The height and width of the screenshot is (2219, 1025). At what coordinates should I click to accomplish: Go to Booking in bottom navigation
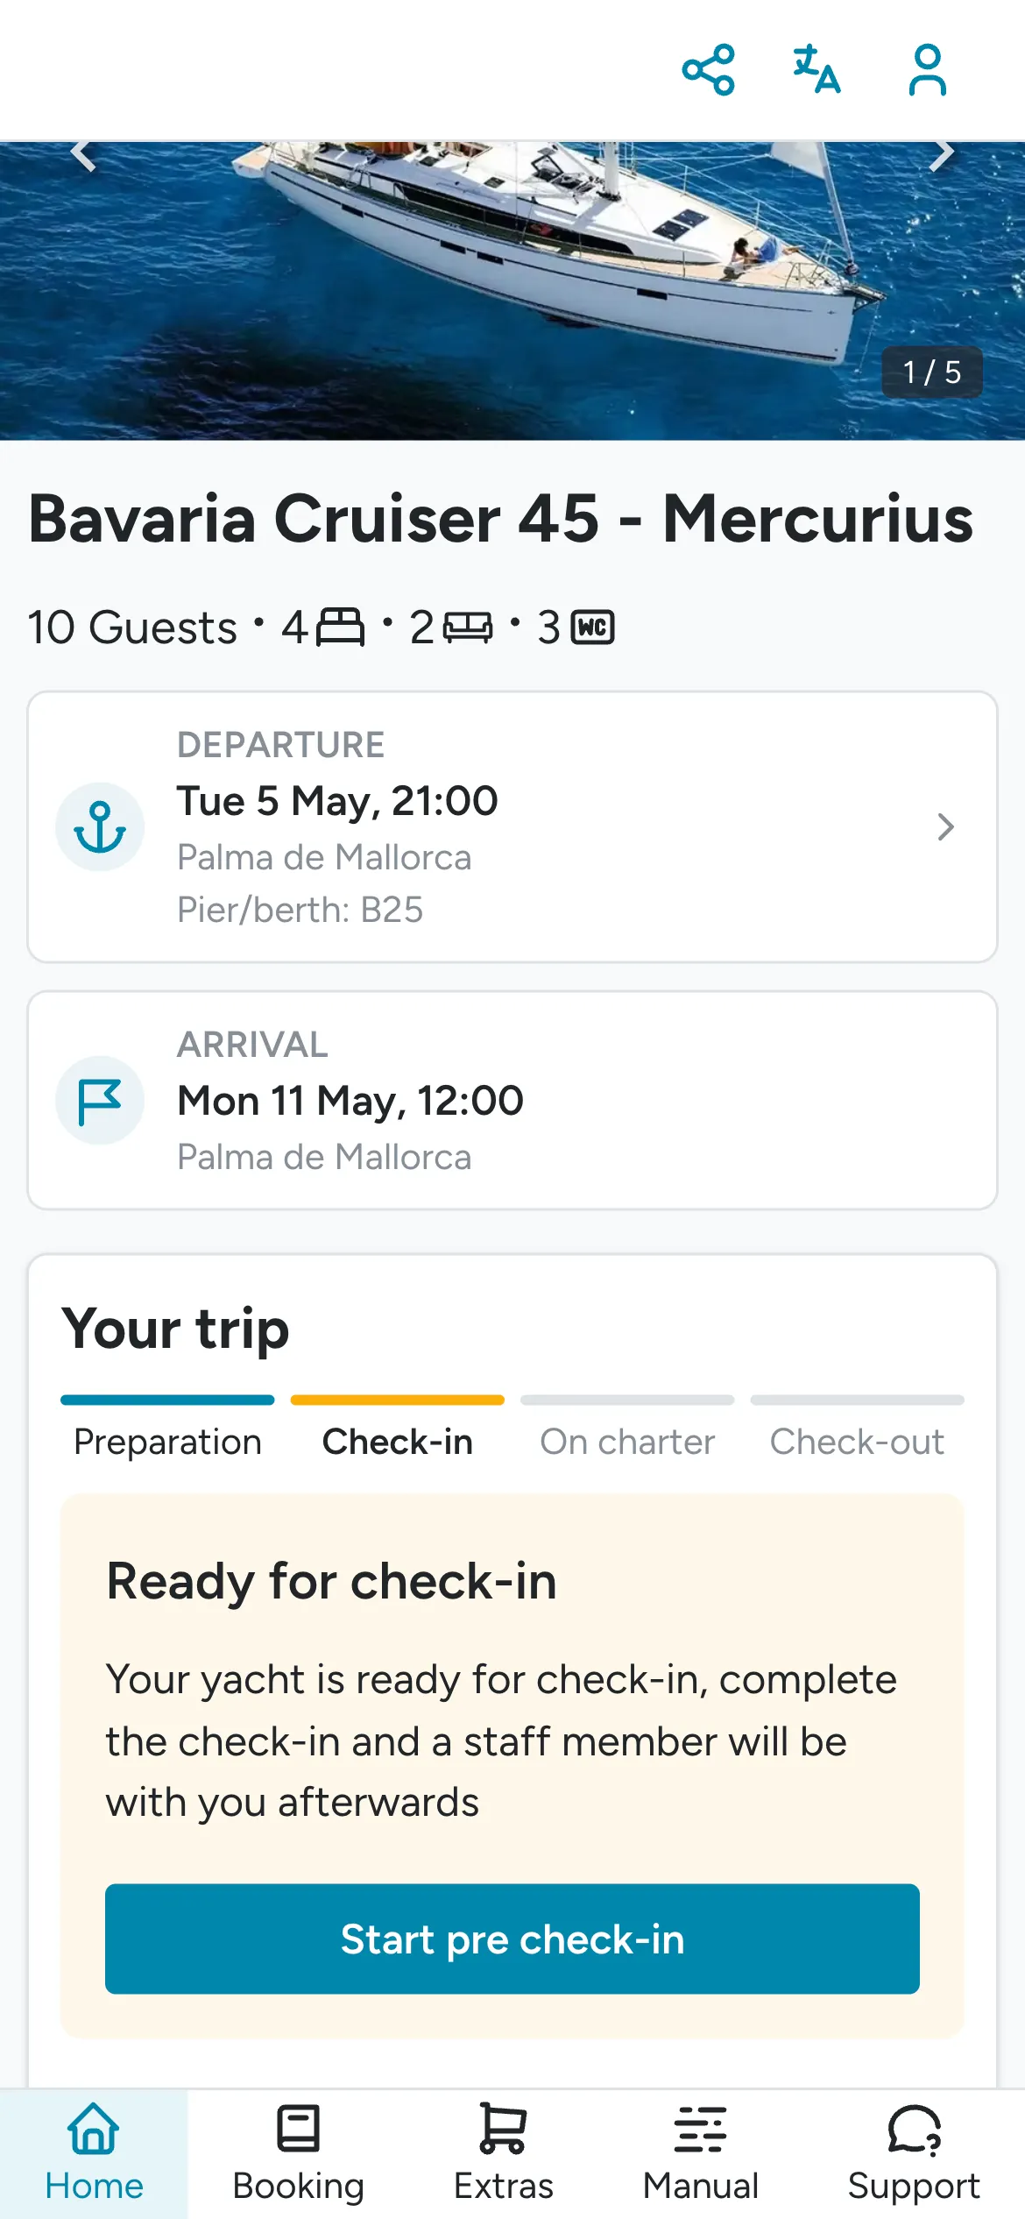(299, 2154)
